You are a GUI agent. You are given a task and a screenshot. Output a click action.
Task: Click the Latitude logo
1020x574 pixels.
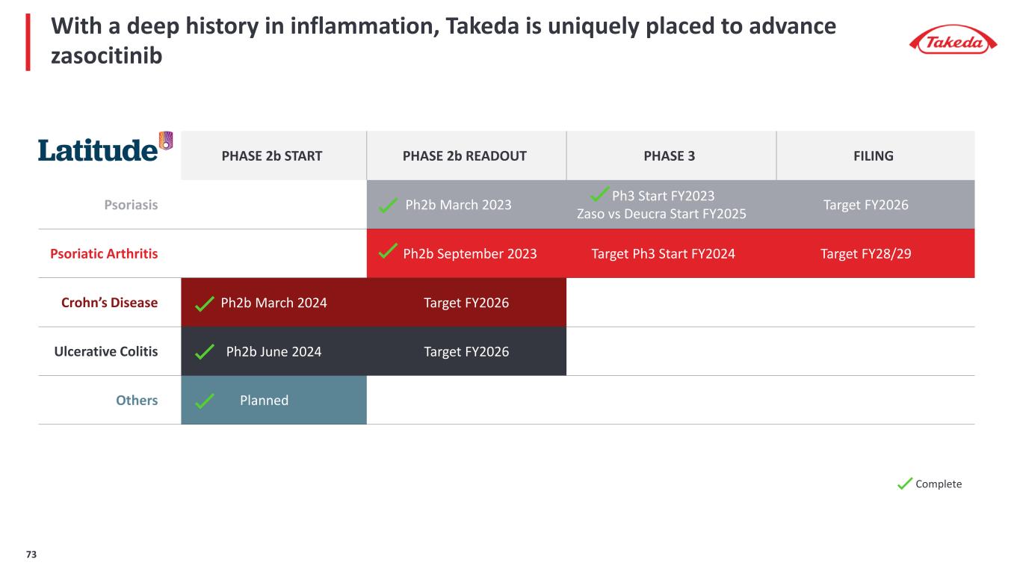tap(105, 148)
